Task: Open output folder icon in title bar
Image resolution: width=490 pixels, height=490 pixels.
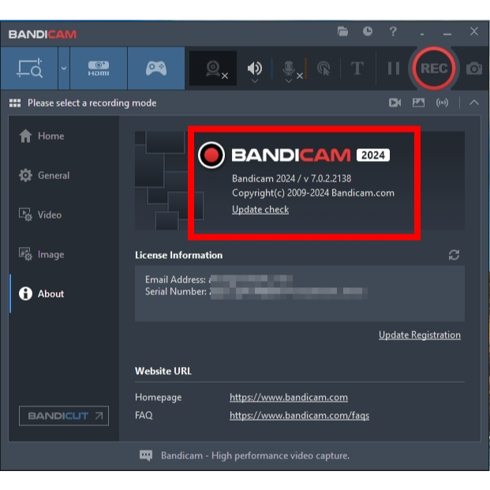Action: click(x=342, y=32)
